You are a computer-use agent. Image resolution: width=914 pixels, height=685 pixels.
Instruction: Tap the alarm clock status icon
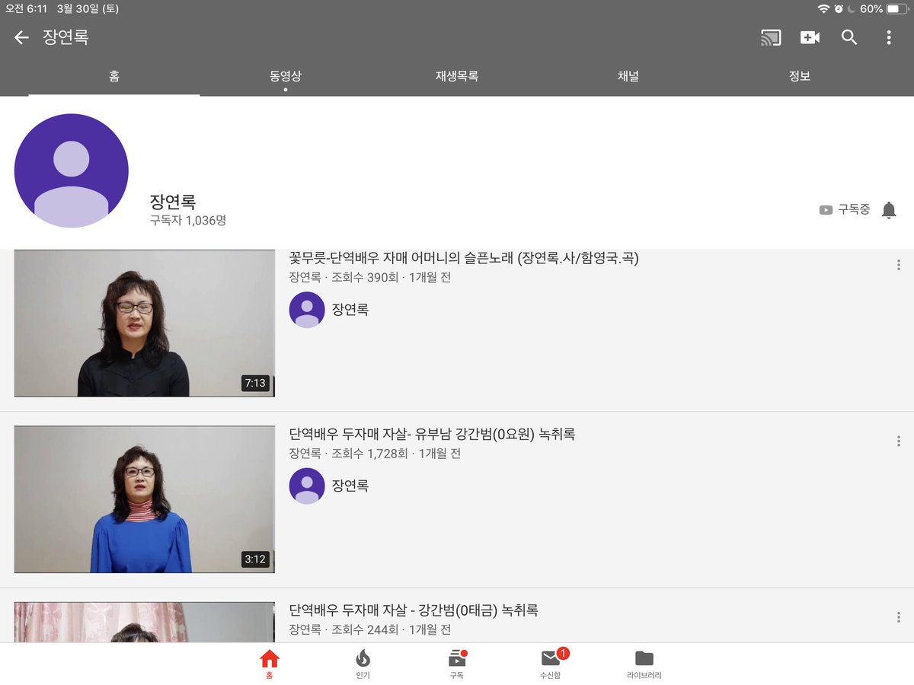tap(839, 9)
